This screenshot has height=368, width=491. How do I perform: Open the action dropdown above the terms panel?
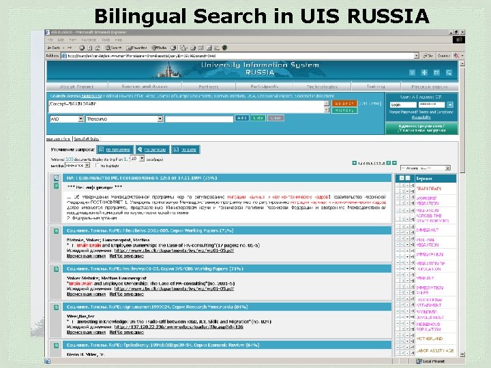426,168
